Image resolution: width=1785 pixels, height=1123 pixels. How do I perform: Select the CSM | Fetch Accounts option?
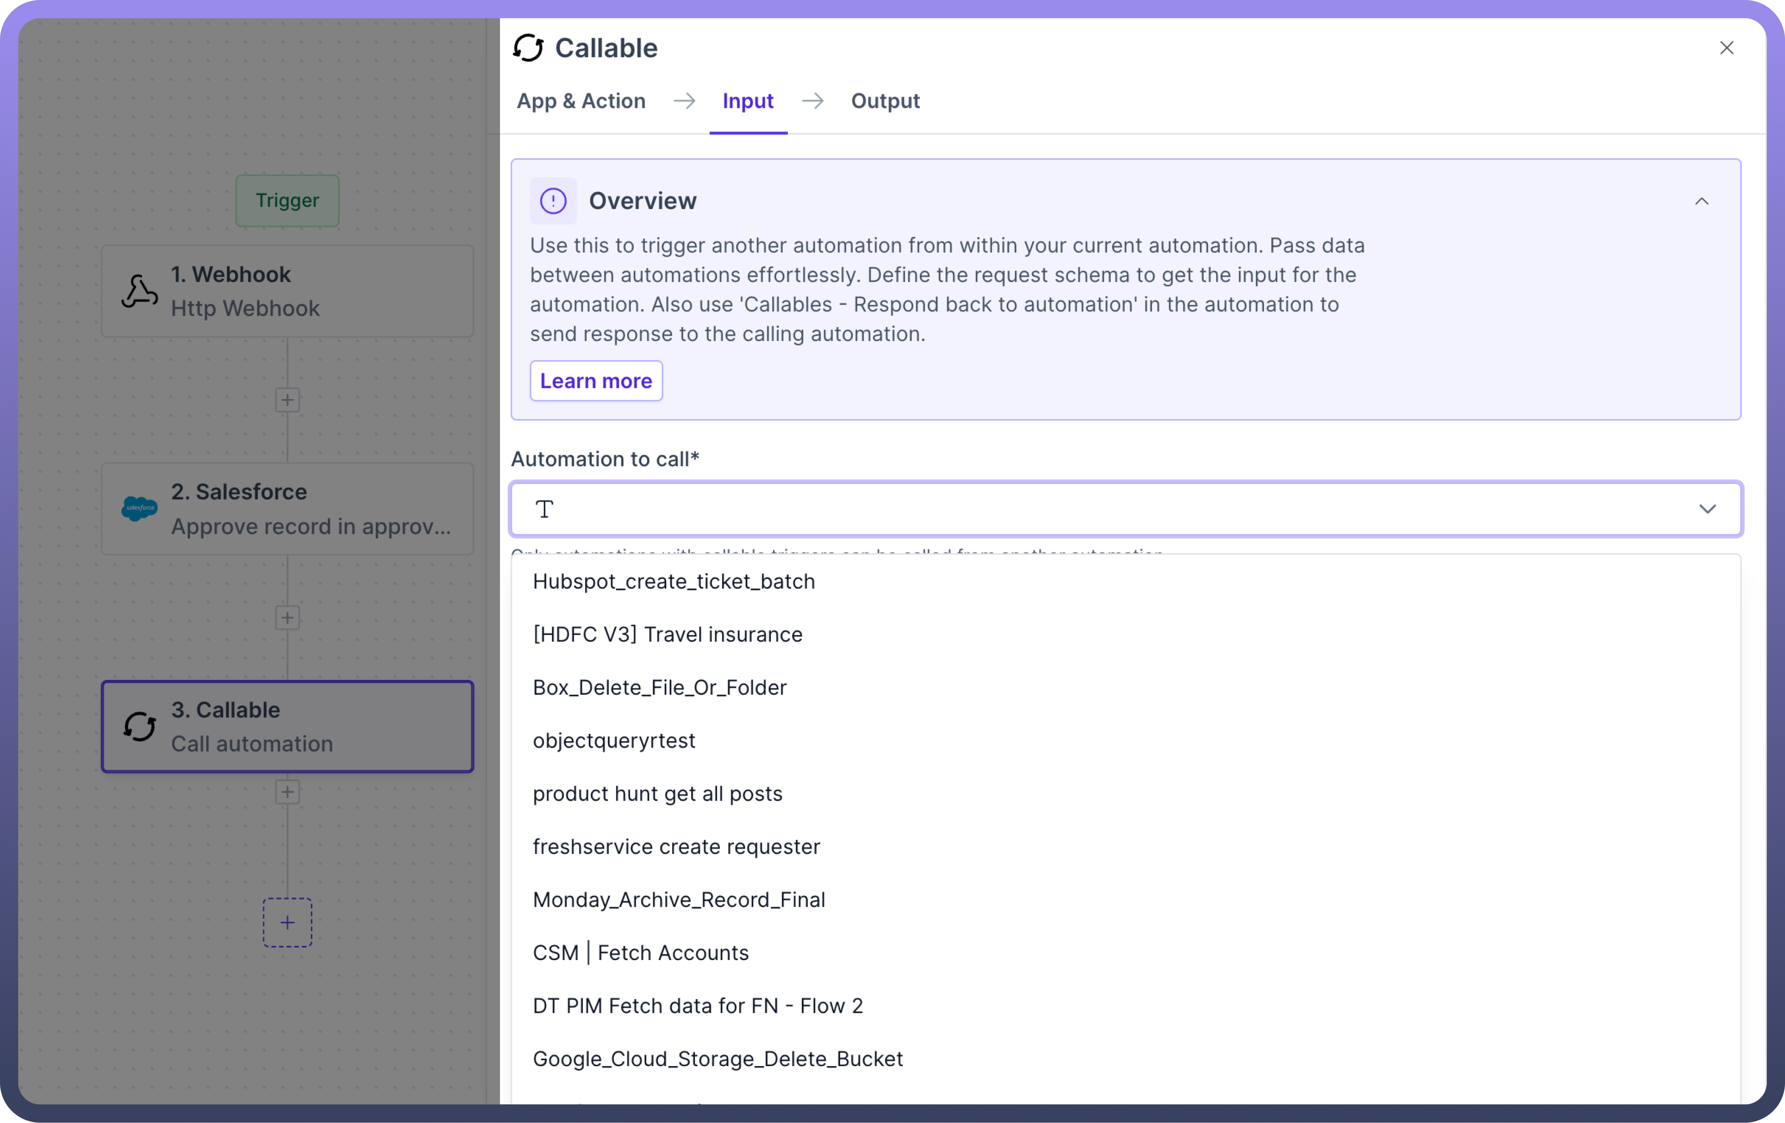(x=641, y=952)
